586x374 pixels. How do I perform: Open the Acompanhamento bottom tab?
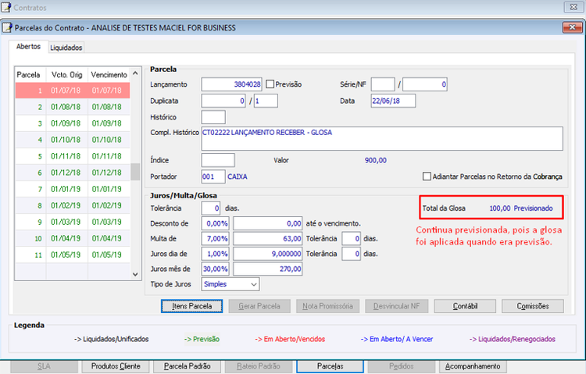click(473, 366)
